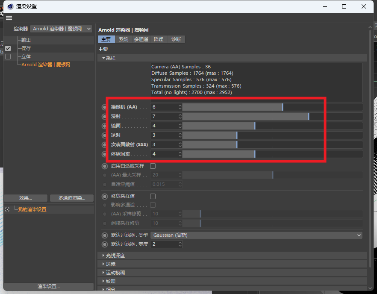
Task: Switch to the 多通道 tab
Action: coord(141,39)
